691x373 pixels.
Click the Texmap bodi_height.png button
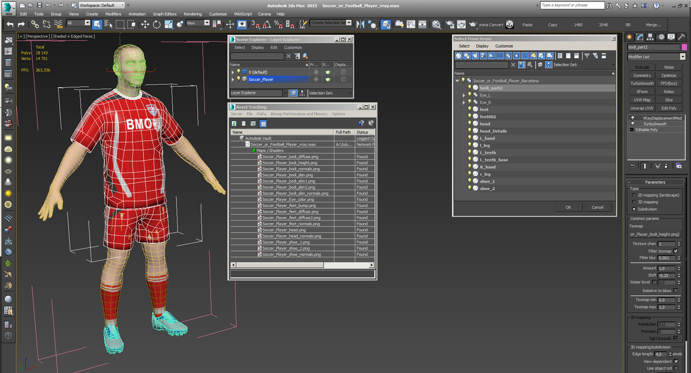655,234
